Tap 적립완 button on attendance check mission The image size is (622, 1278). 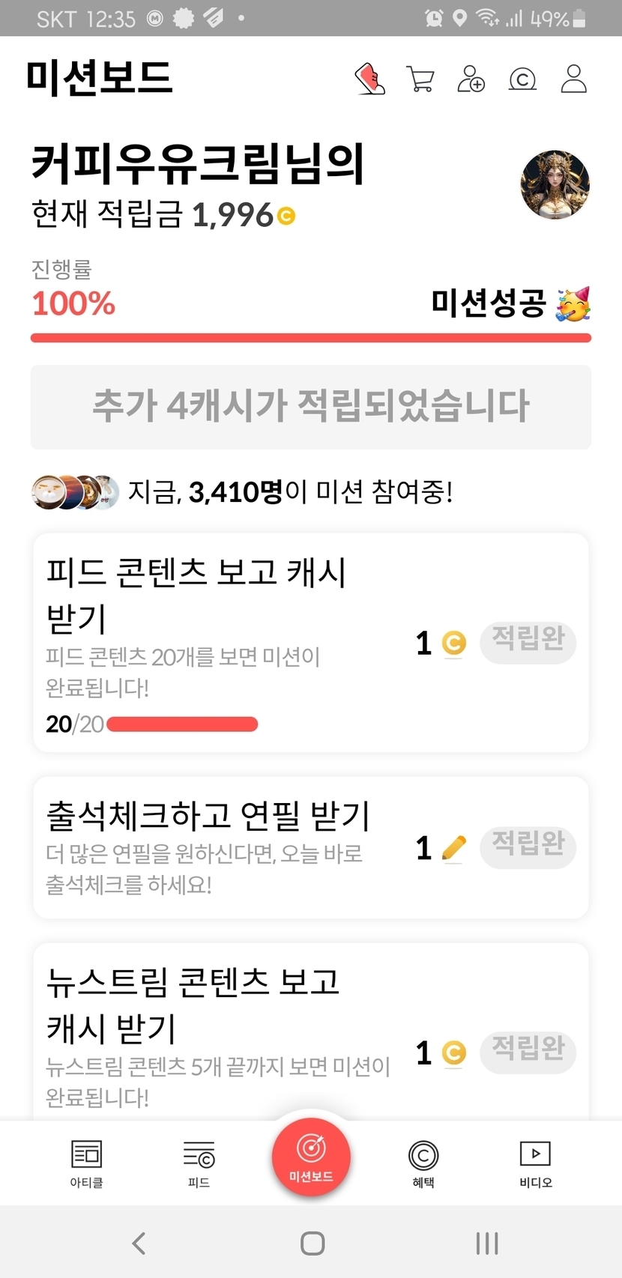528,847
